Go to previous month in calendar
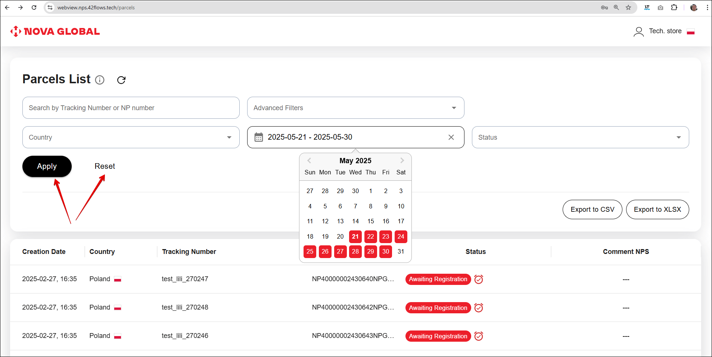712x357 pixels. click(x=309, y=161)
